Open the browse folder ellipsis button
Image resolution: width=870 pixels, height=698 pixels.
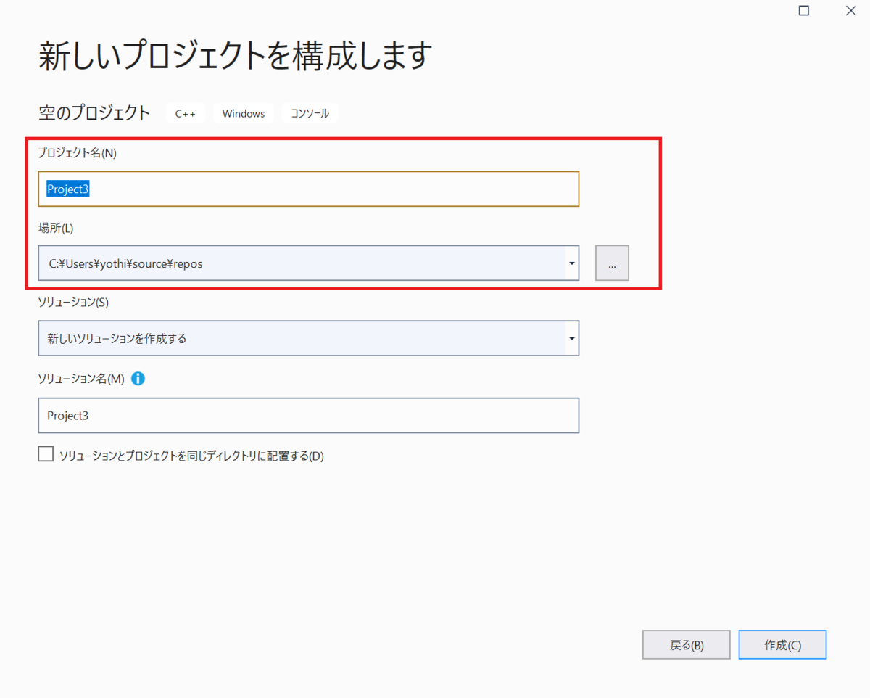(x=612, y=263)
